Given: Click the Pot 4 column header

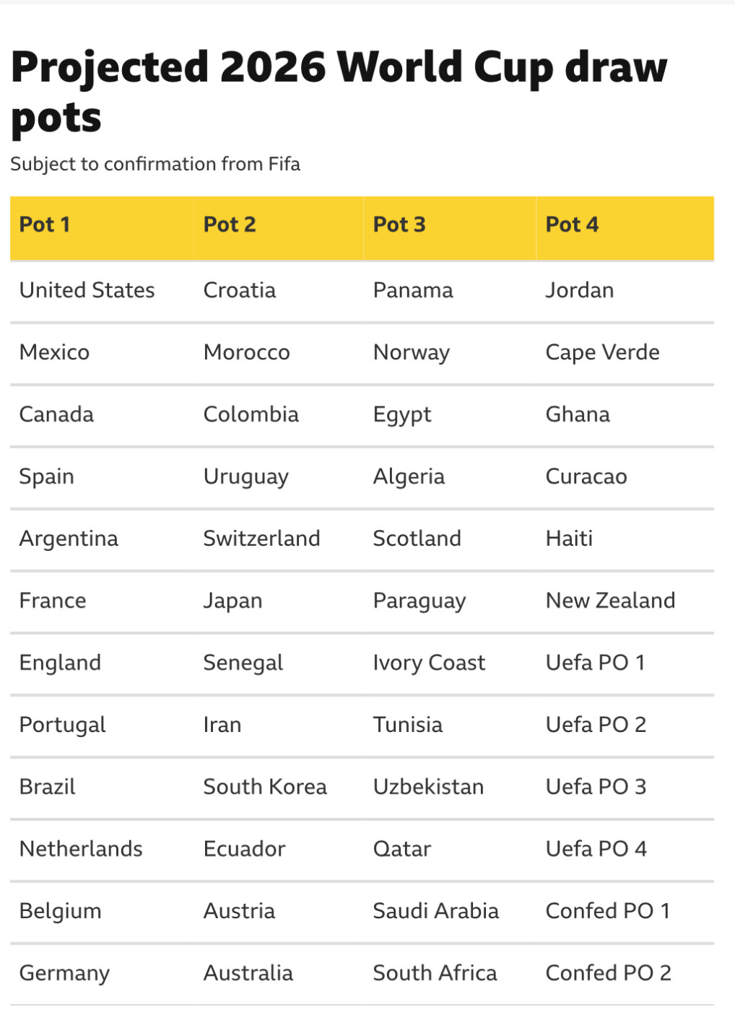Looking at the screenshot, I should click(x=572, y=225).
